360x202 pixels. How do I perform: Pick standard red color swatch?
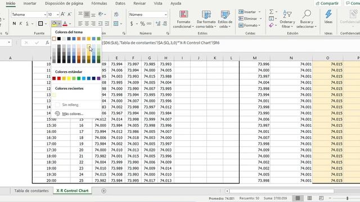click(59, 79)
